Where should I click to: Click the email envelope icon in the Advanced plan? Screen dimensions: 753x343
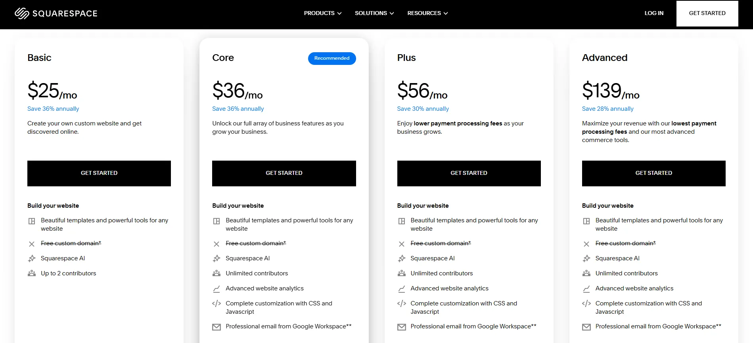click(586, 327)
